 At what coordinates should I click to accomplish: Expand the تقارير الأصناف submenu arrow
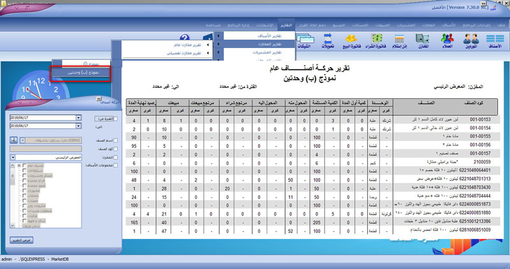point(218,36)
